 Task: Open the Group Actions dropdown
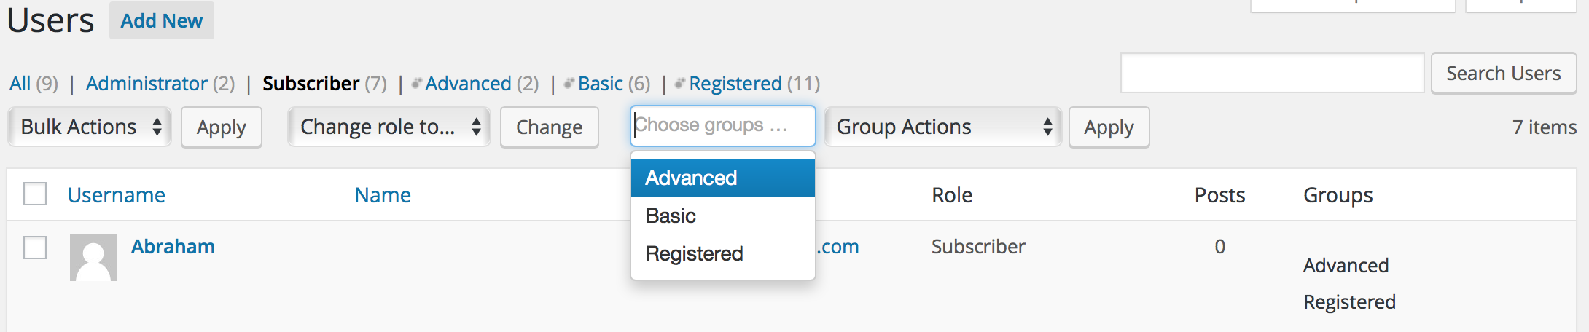coord(942,127)
